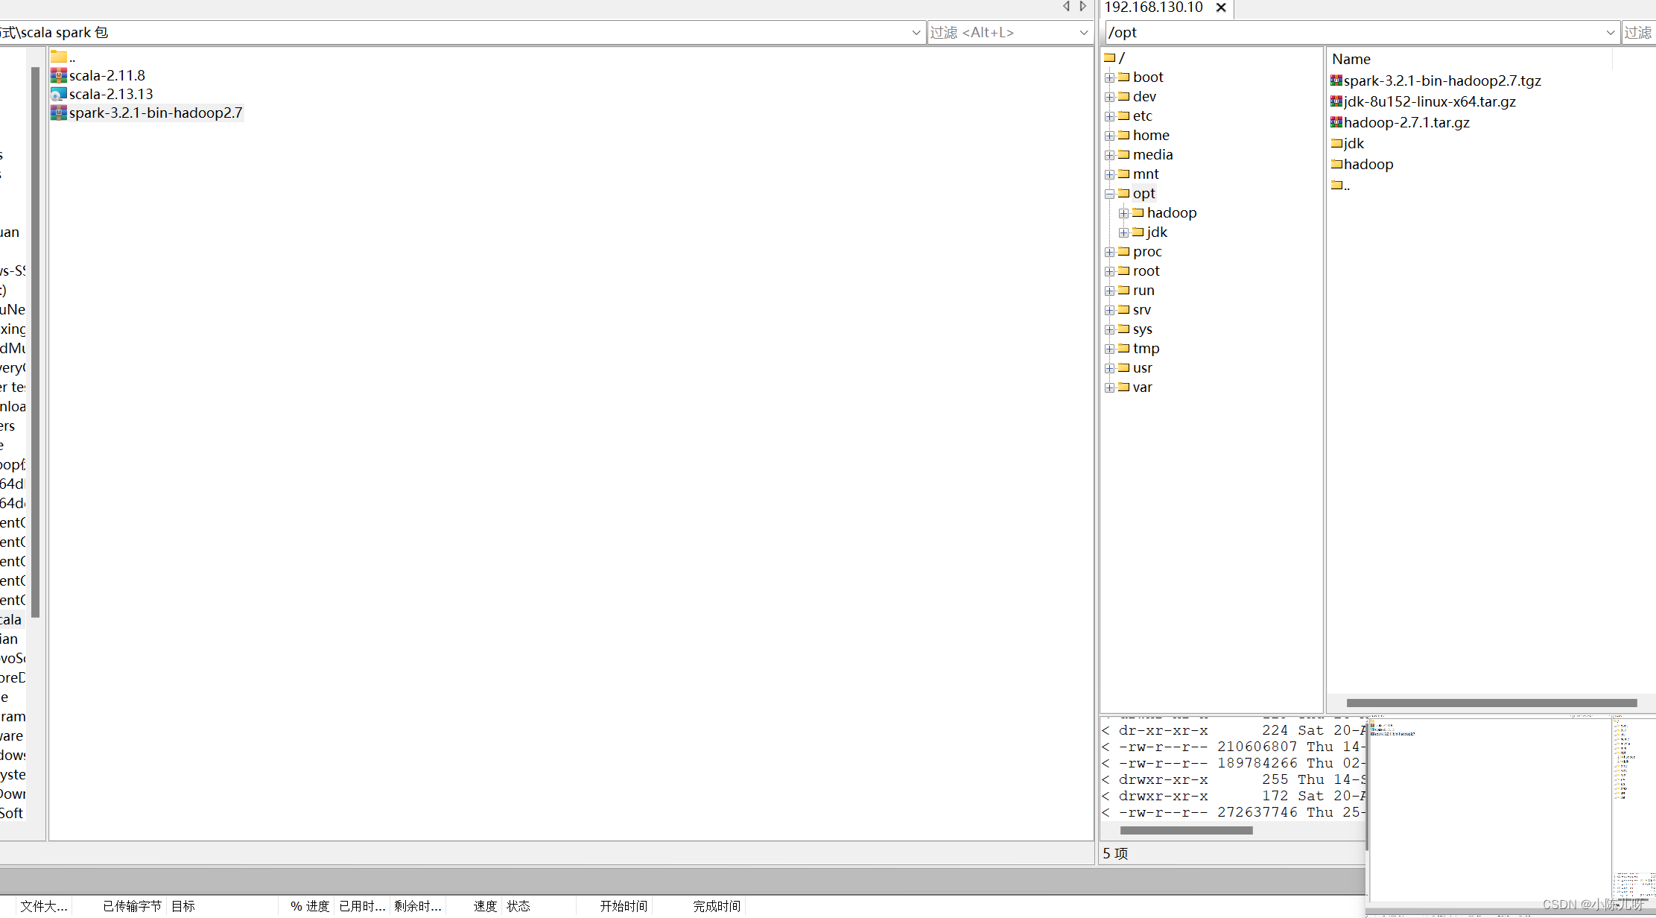Select scala-2.13.13 installer icon
This screenshot has width=1656, height=918.
[x=59, y=94]
